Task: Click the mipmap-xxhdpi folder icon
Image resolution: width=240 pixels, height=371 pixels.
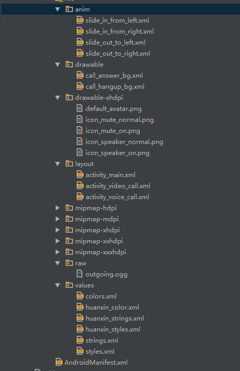Action: click(69, 241)
